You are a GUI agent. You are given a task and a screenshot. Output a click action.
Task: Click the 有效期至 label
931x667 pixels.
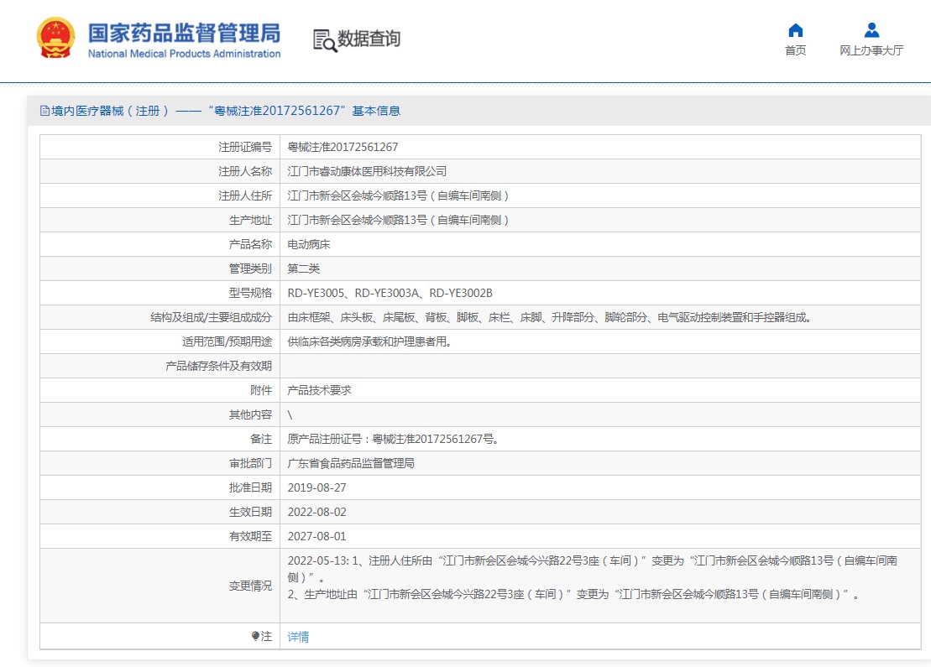click(250, 536)
